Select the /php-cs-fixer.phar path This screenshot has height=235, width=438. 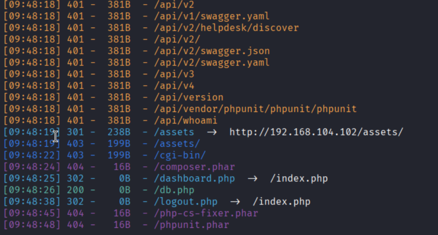click(x=206, y=213)
